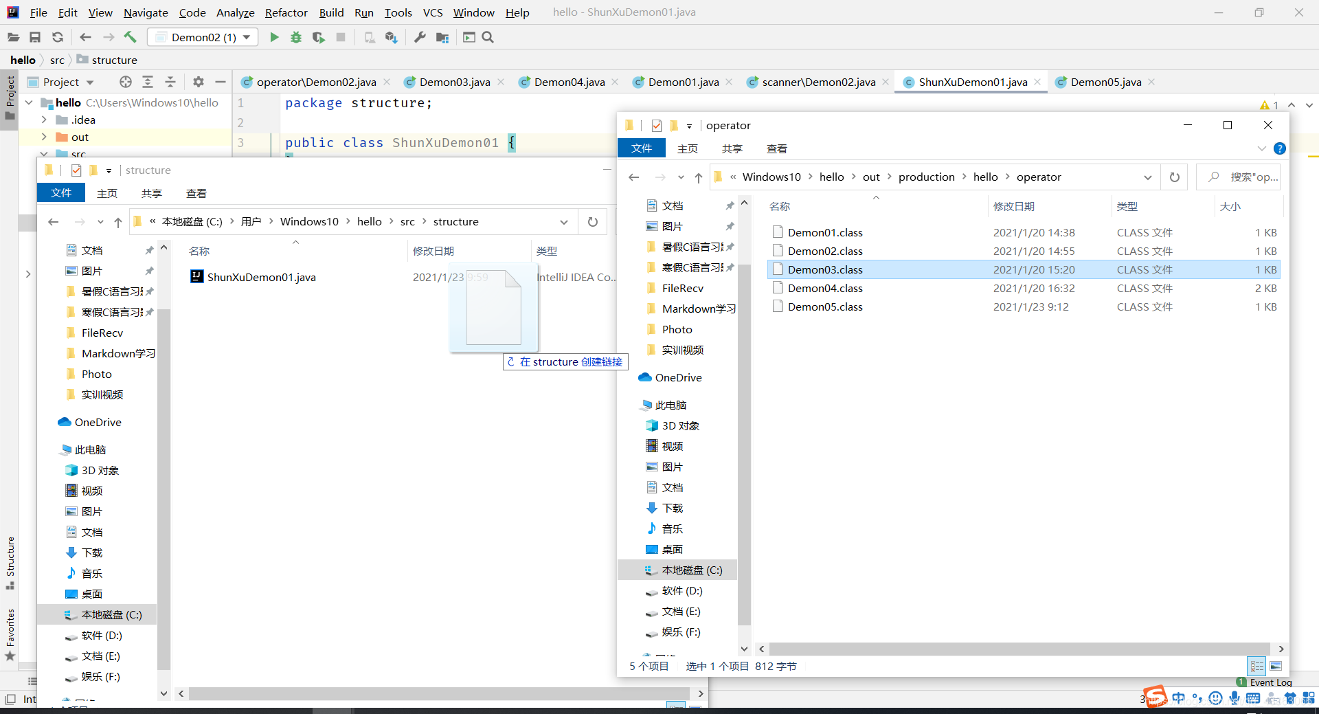Open the Event Log panel

click(1265, 682)
